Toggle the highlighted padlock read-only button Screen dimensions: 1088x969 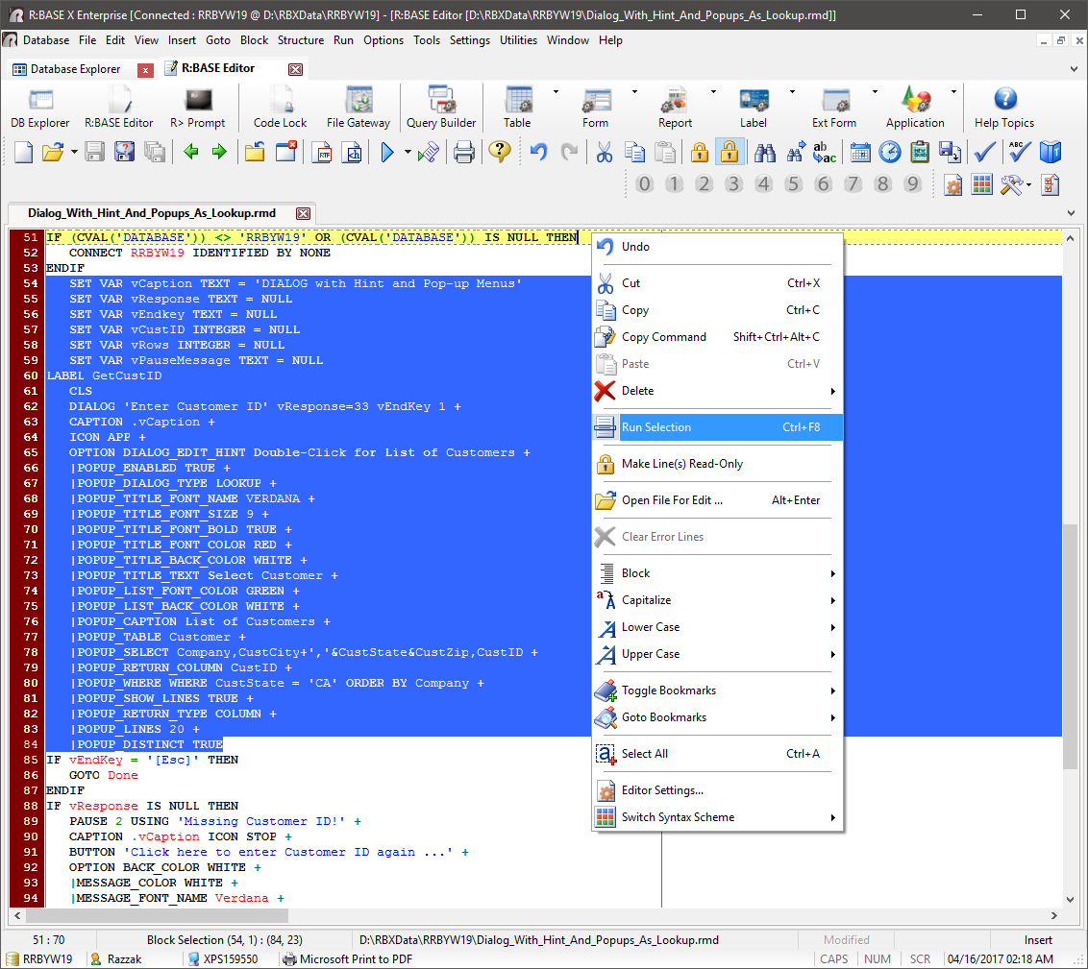(729, 152)
